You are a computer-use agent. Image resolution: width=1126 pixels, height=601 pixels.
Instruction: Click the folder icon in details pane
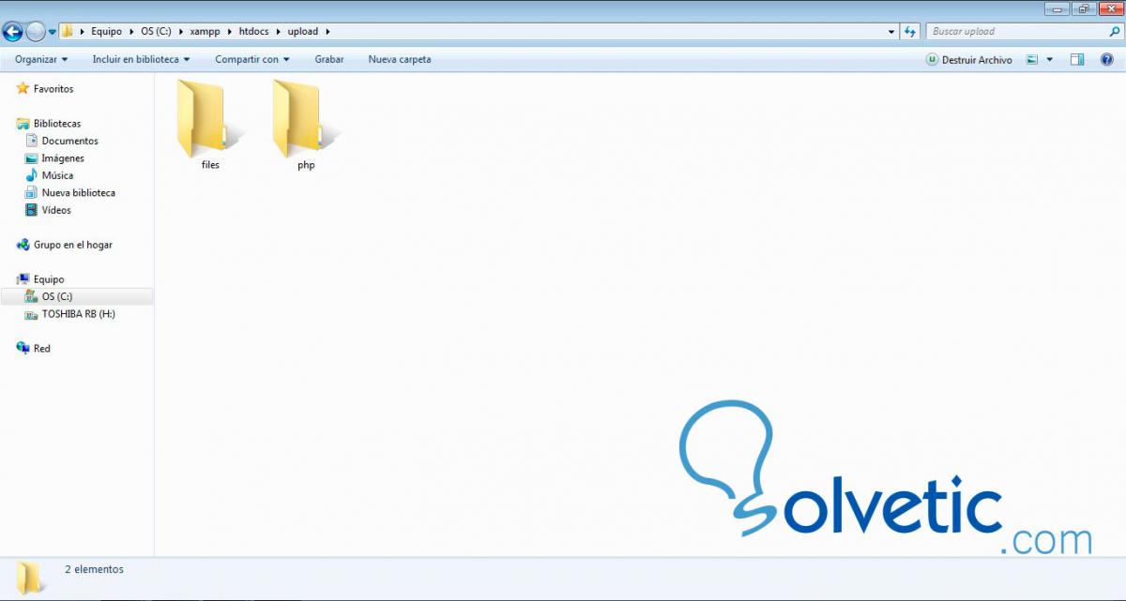coord(30,578)
